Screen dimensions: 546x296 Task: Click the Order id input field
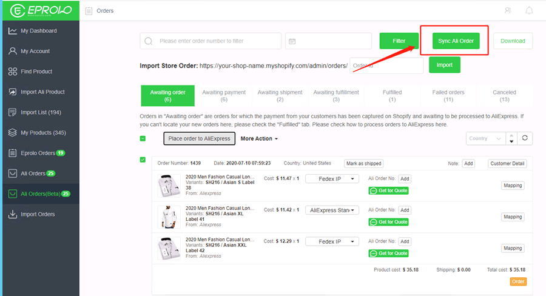tap(386, 66)
